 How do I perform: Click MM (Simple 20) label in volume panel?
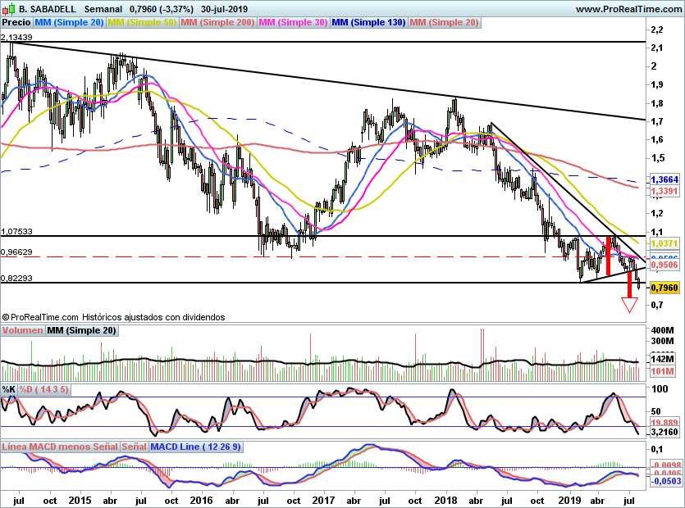pos(81,330)
